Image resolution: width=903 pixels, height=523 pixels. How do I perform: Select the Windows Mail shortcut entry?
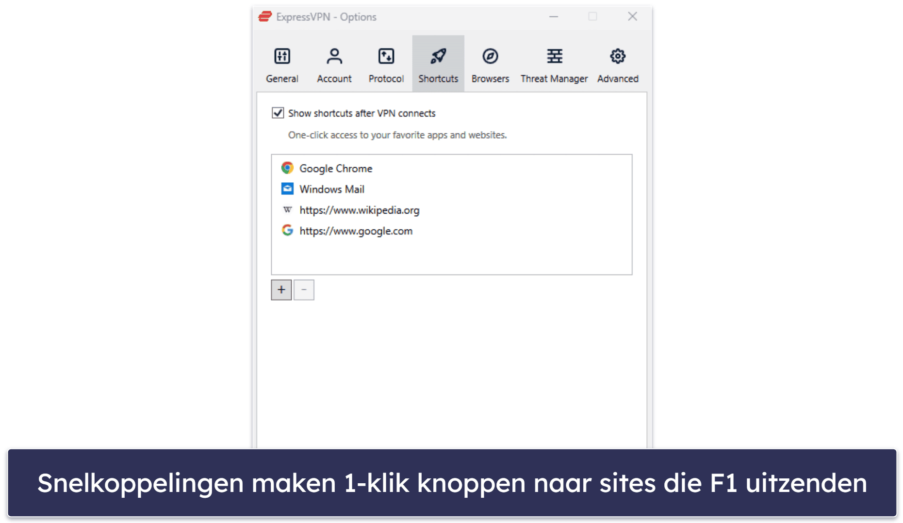[451, 189]
